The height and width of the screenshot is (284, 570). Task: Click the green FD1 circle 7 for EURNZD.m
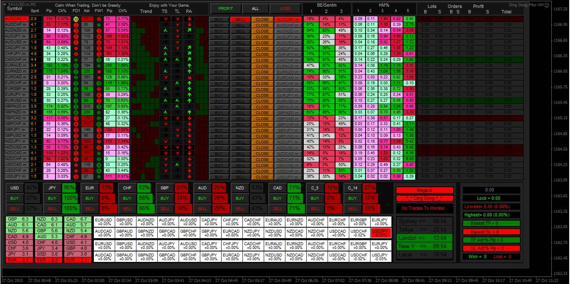(x=76, y=71)
